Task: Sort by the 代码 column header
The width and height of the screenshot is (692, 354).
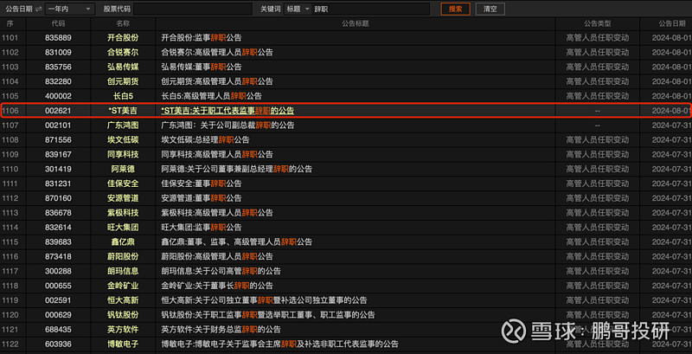Action: [x=58, y=23]
